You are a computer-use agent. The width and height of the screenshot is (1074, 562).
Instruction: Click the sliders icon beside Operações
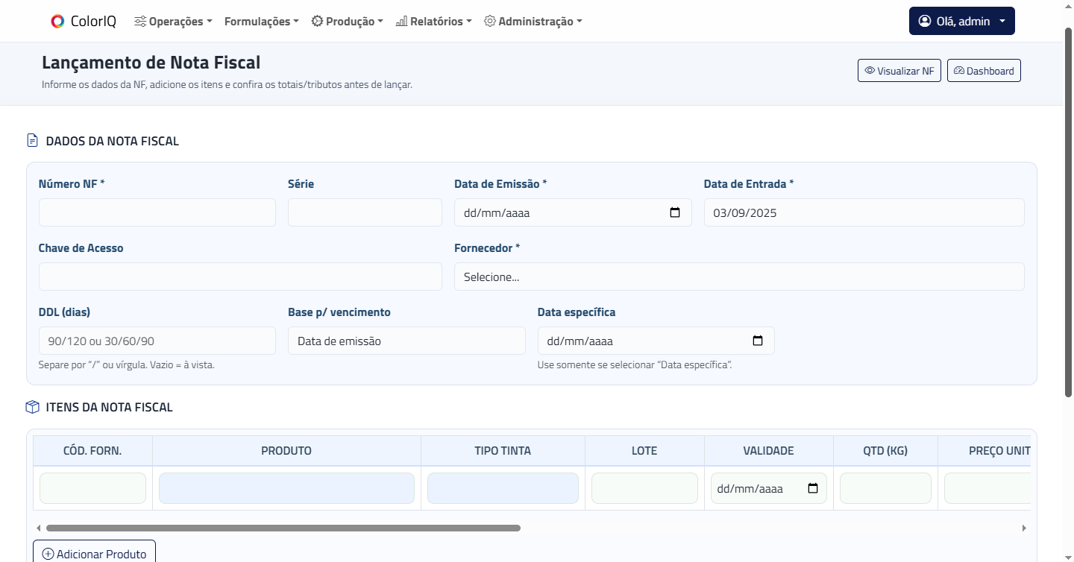coord(140,22)
